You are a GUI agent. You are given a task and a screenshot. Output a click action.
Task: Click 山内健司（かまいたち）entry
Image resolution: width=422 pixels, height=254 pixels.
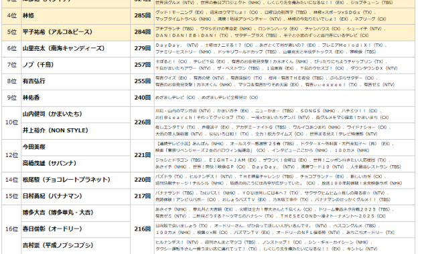coord(52,114)
